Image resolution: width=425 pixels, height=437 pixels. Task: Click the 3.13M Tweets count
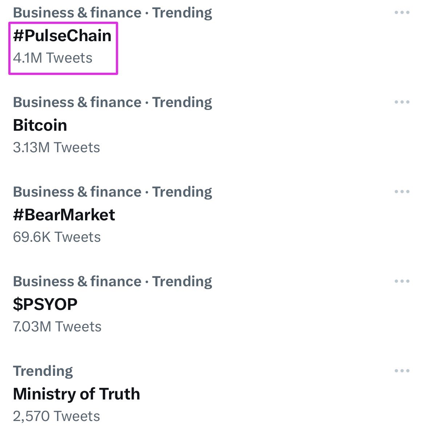[56, 147]
